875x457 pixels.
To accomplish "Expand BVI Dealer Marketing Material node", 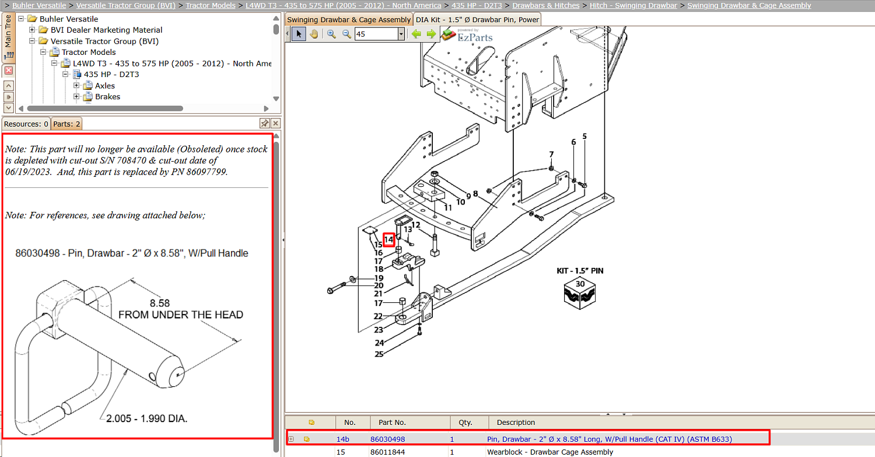I will (x=32, y=30).
